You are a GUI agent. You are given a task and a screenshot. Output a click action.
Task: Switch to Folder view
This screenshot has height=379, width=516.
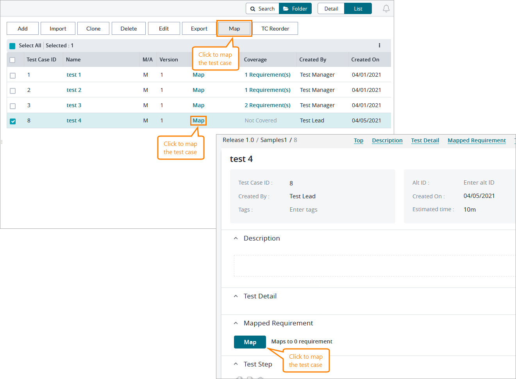click(x=295, y=9)
